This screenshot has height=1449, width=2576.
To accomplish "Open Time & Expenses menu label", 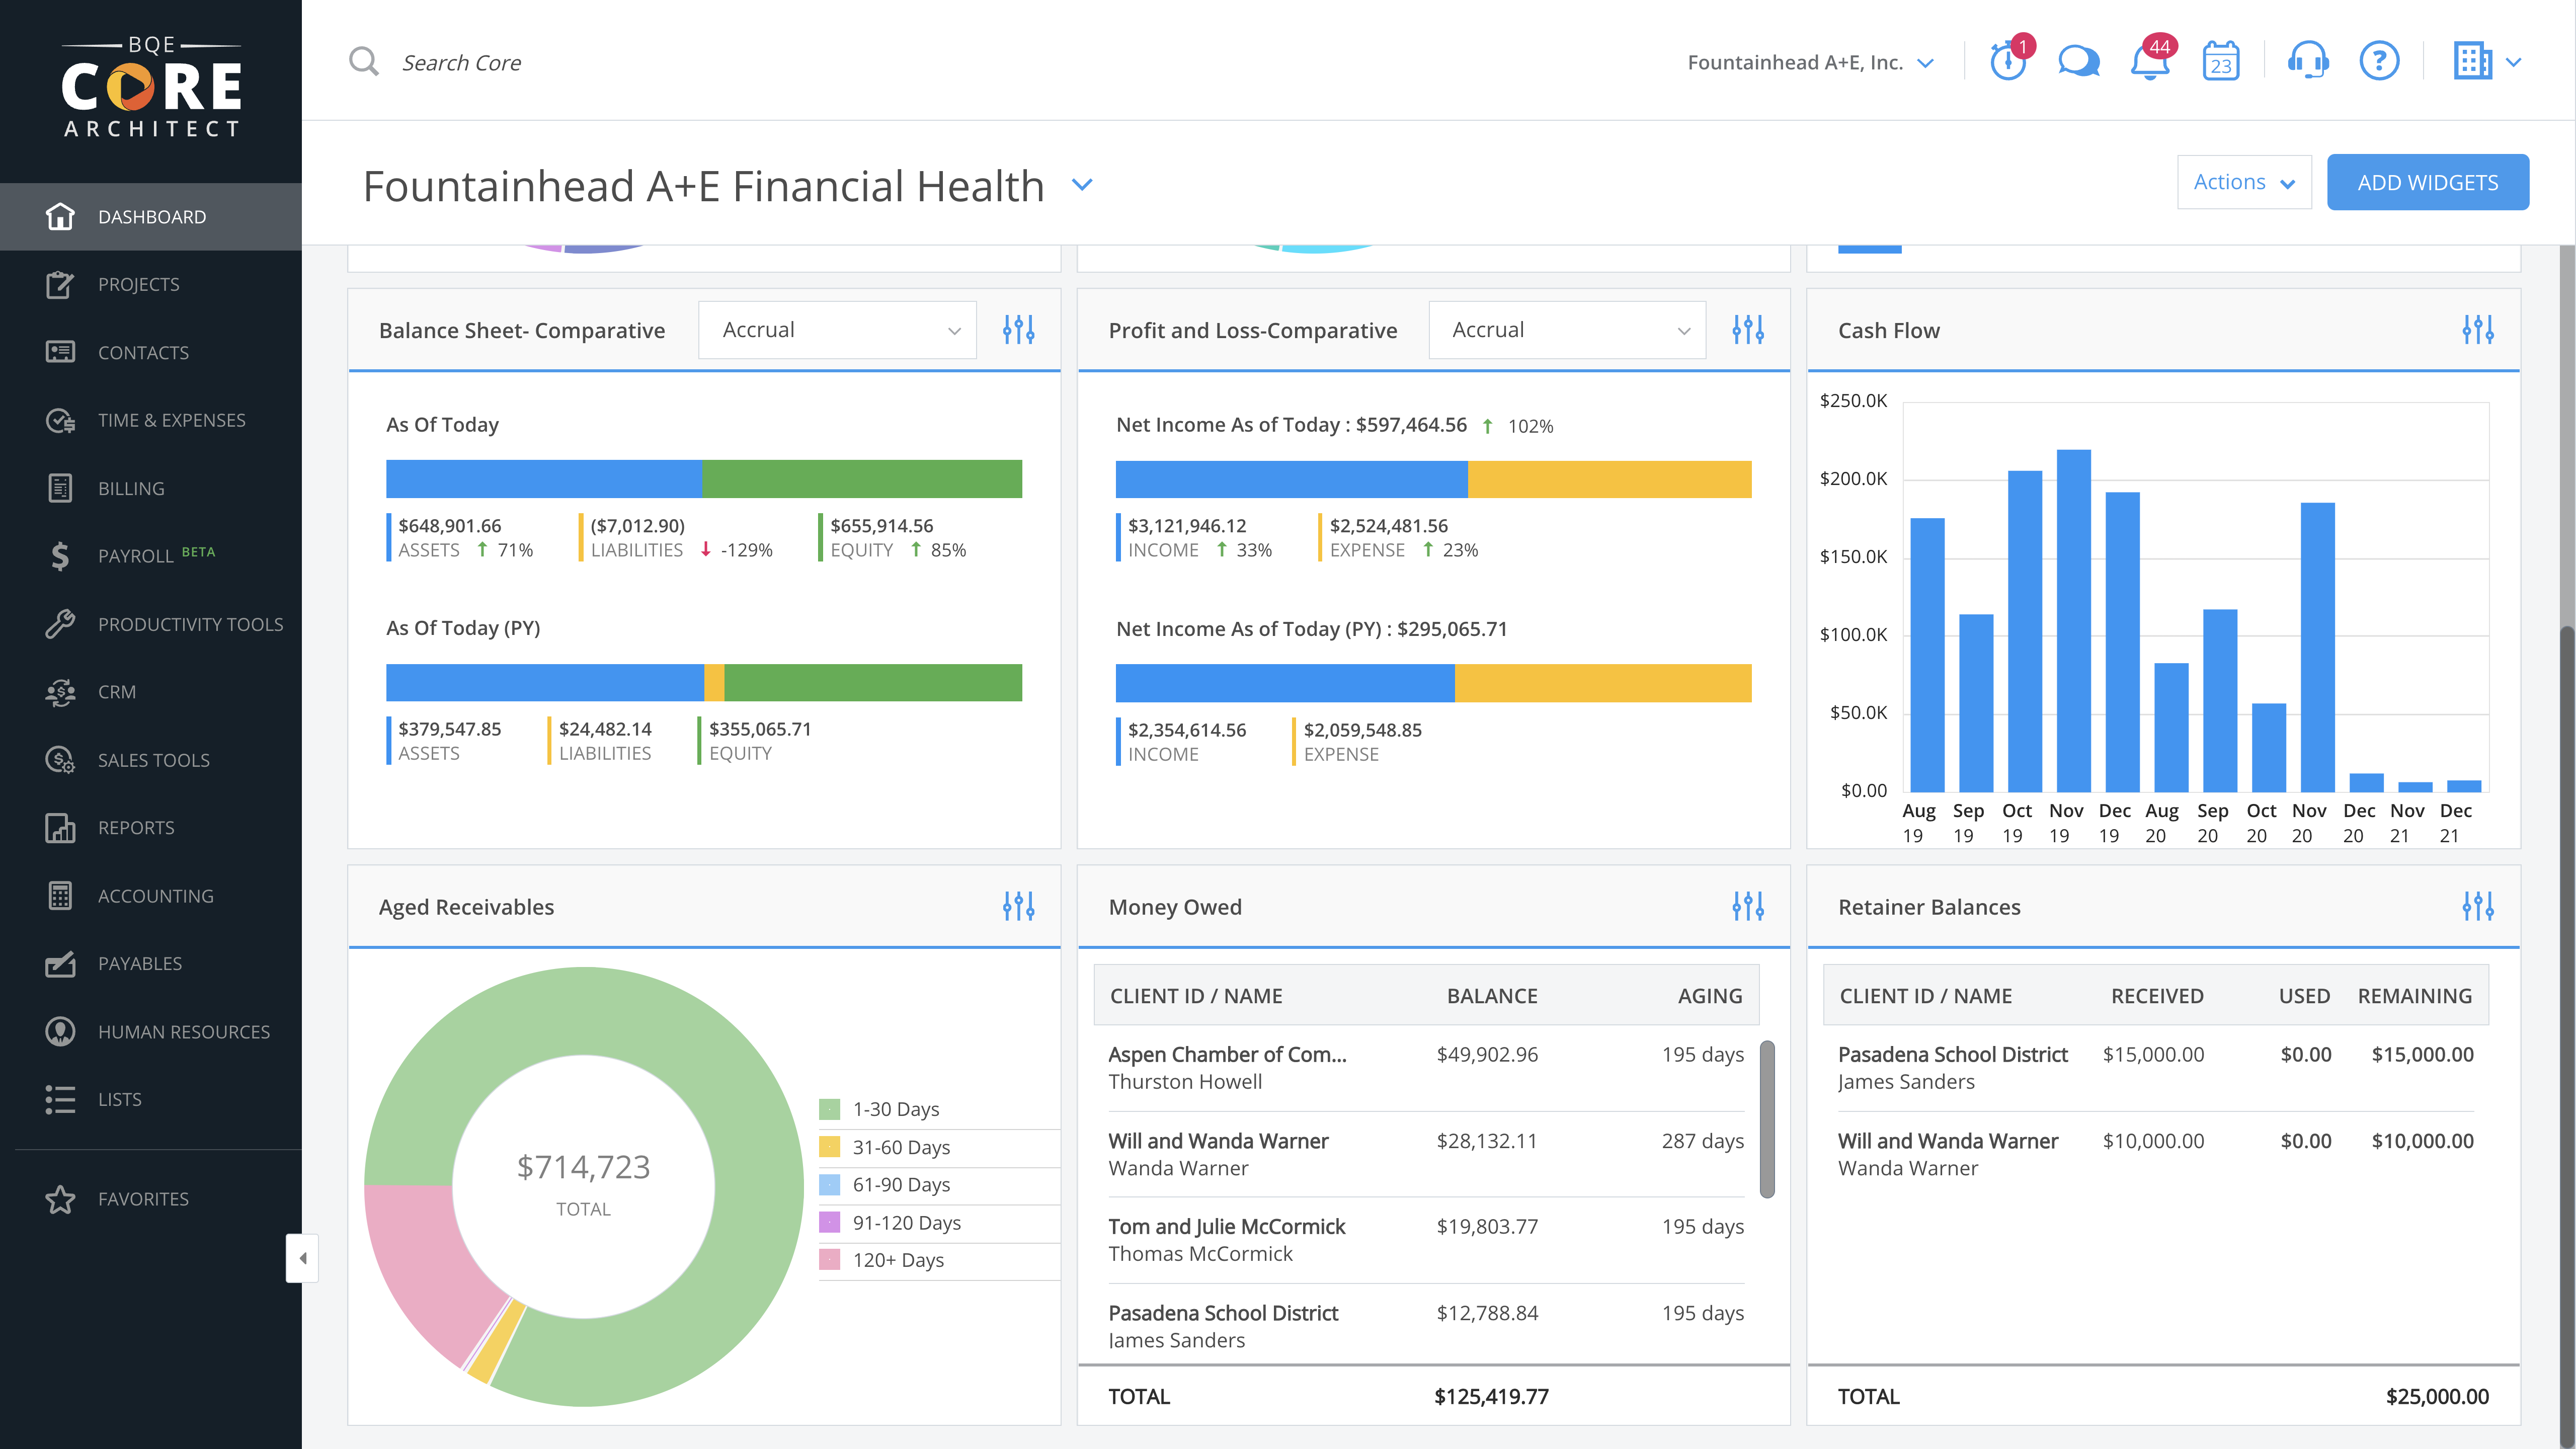I will [x=172, y=420].
